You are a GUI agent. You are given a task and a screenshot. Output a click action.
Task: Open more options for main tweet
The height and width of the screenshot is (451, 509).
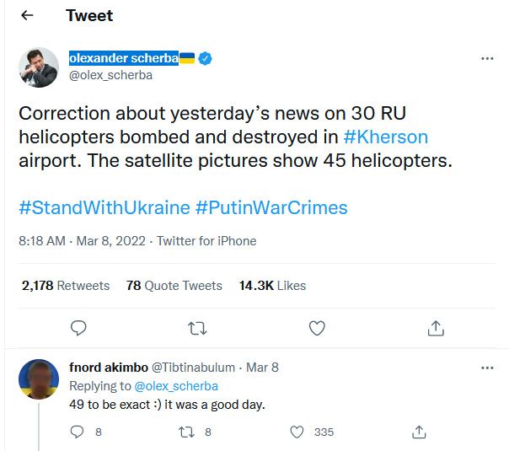click(487, 59)
